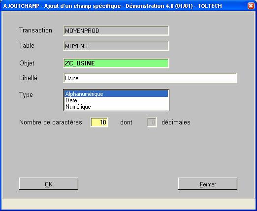Image resolution: width=257 pixels, height=211 pixels.
Task: Click the Transaction field MOYENPROD
Action: (x=116, y=30)
